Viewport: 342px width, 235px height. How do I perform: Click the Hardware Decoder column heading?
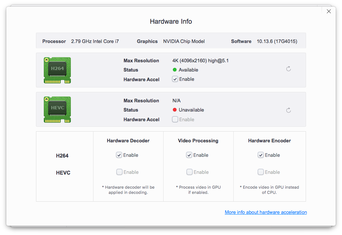click(128, 140)
